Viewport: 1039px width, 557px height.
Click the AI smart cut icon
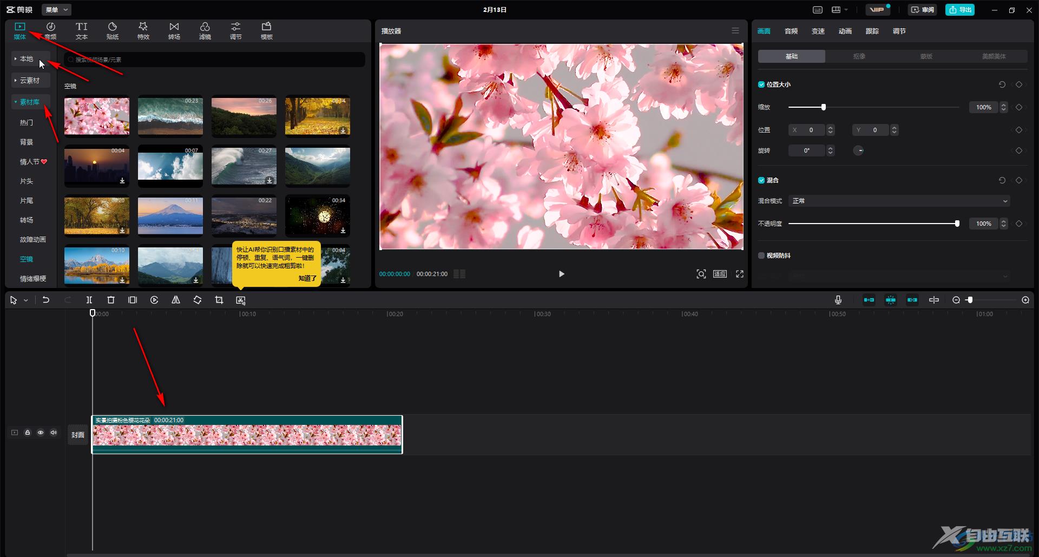241,300
